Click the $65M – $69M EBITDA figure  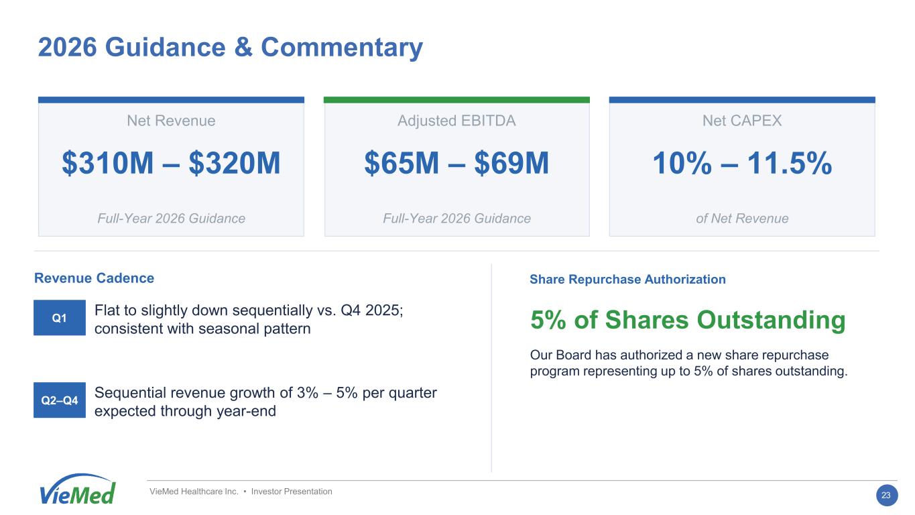tap(456, 163)
